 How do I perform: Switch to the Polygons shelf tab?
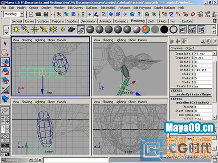coord(58,21)
